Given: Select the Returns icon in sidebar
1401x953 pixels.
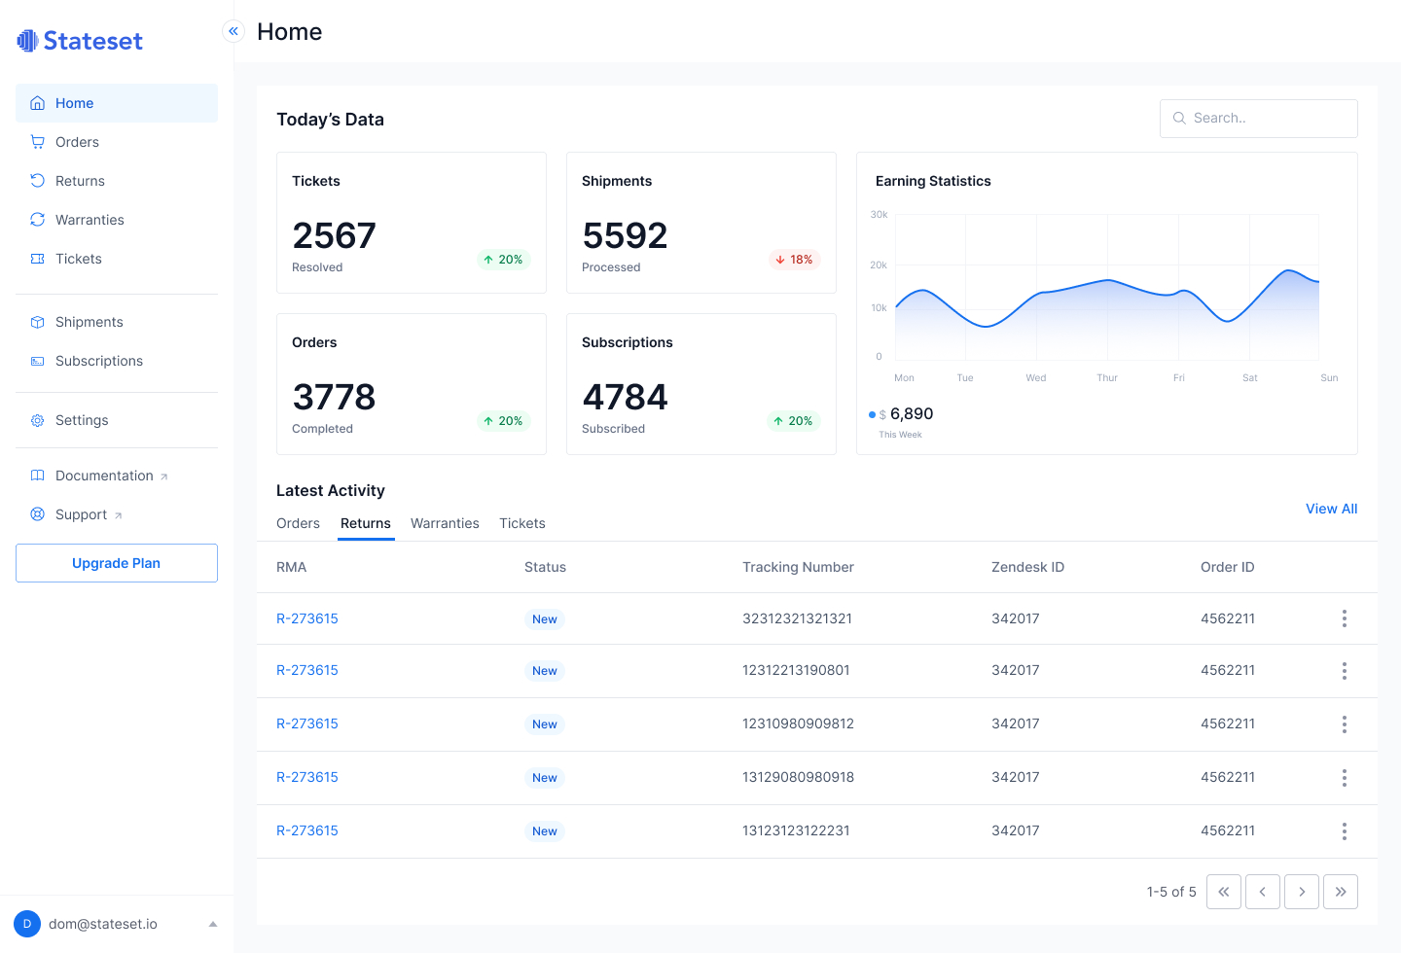Looking at the screenshot, I should point(37,180).
